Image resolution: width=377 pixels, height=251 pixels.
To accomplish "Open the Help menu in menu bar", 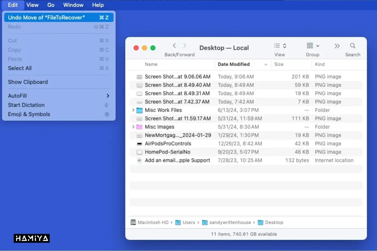I will point(98,5).
